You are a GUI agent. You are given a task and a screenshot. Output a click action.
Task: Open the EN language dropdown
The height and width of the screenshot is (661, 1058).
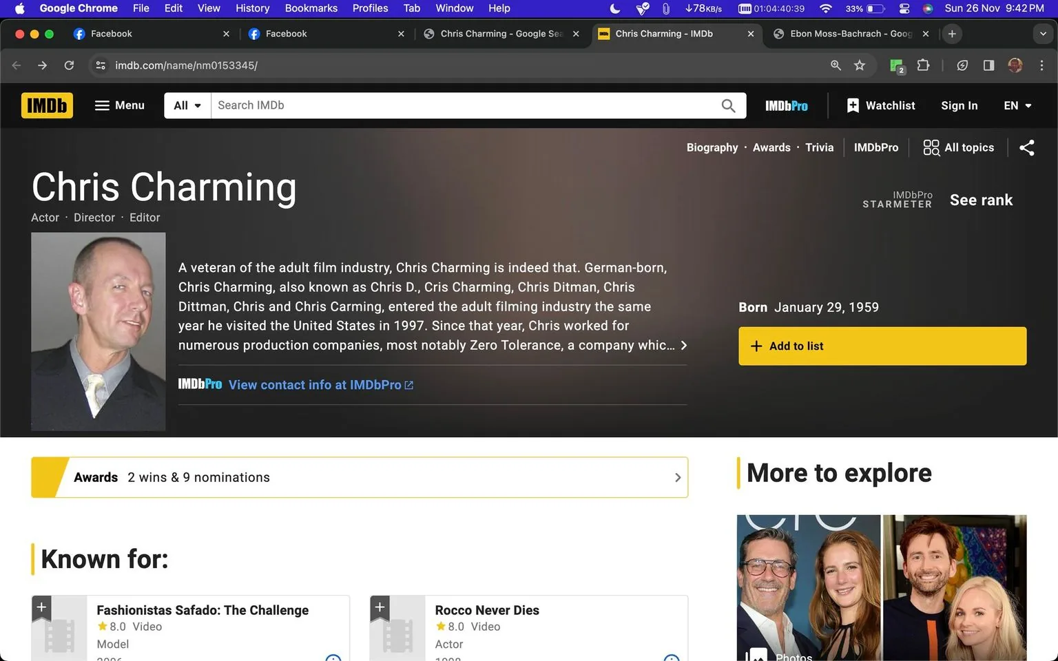point(1017,105)
